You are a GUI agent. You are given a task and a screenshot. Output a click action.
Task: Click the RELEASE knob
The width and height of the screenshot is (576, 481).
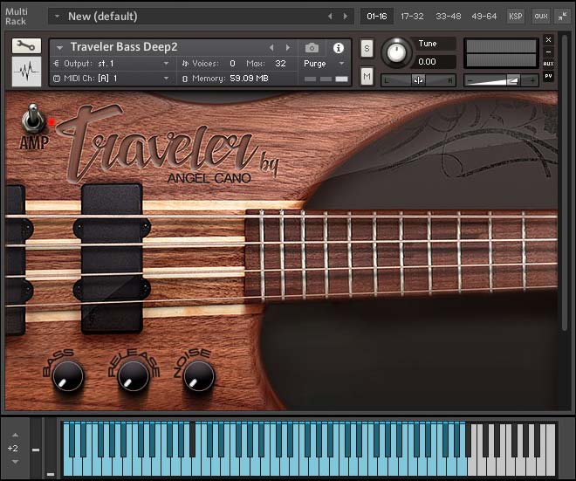click(133, 376)
